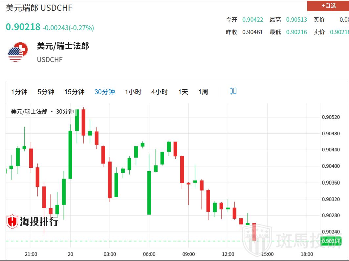Select the 1分钟 timeframe
This screenshot has width=349, height=261.
19,92
